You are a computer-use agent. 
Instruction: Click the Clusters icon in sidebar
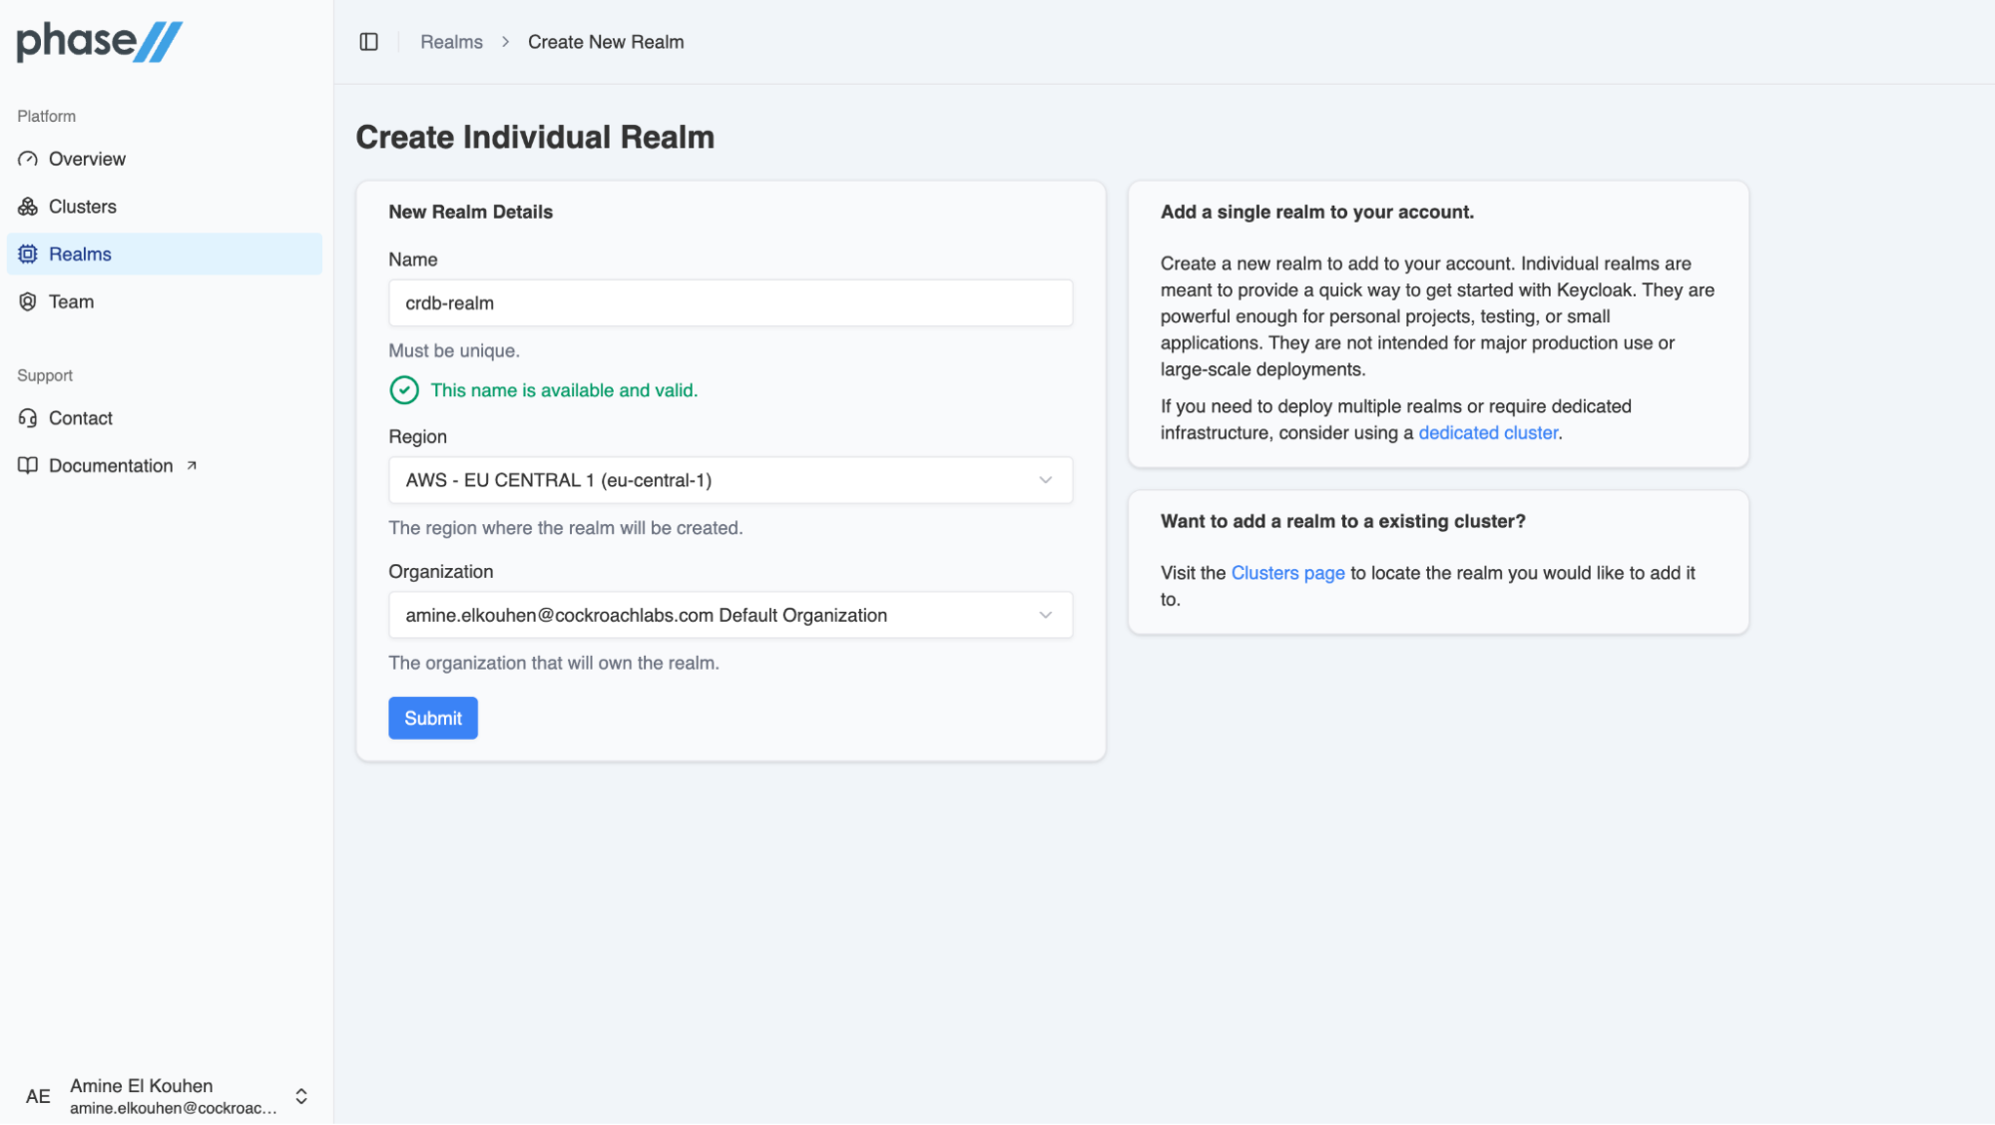pyautogui.click(x=28, y=207)
